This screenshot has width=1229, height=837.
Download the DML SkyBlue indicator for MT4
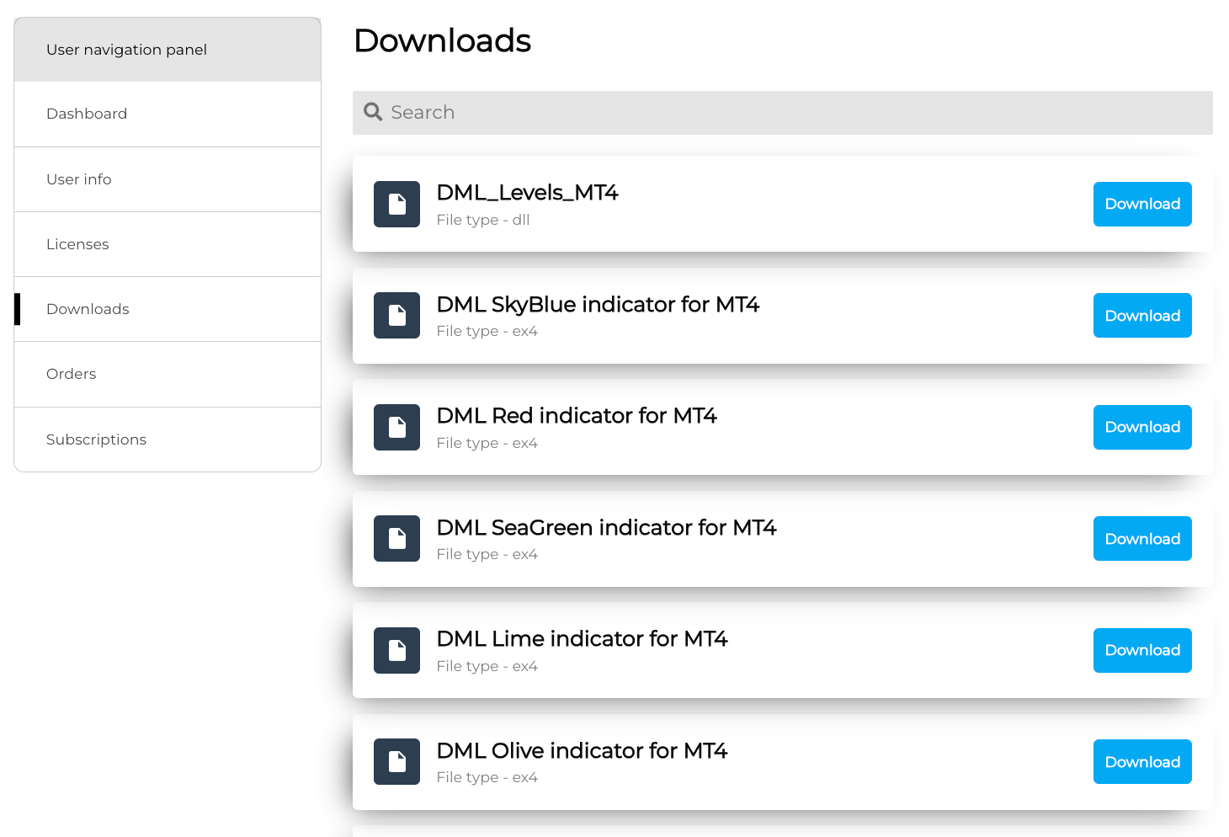[1141, 316]
